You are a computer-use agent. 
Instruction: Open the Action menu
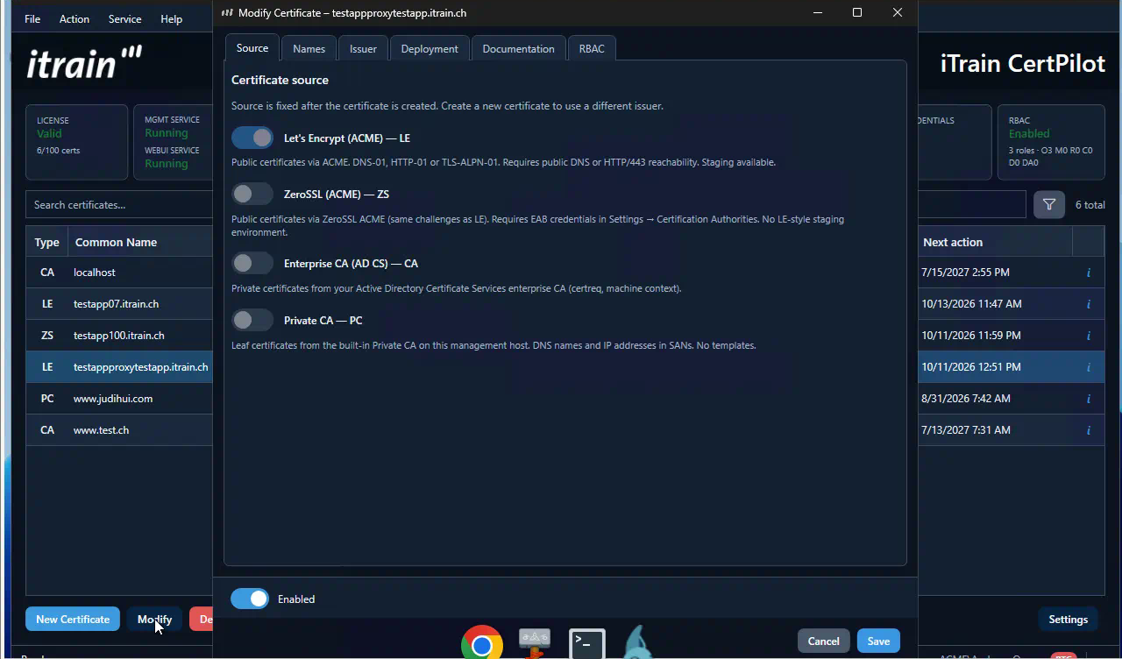75,18
